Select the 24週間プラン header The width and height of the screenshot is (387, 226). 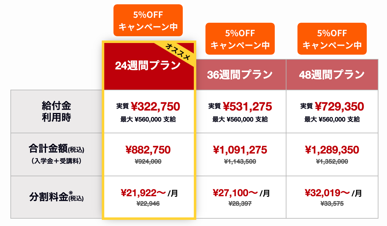coord(148,65)
